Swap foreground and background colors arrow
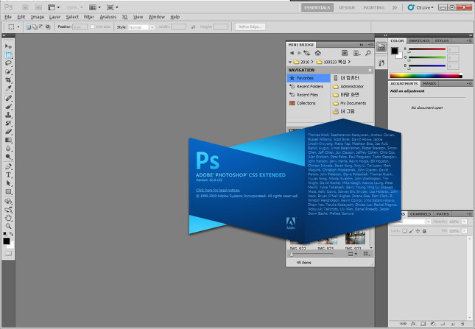Screen dimensions: 475x329 [x=11, y=234]
